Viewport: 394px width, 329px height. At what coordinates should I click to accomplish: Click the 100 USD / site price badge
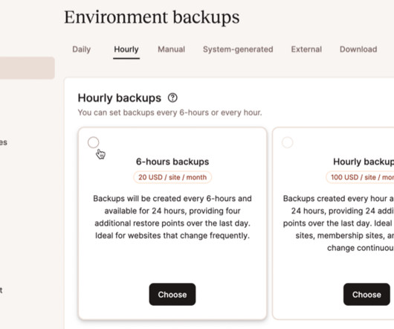coord(360,177)
